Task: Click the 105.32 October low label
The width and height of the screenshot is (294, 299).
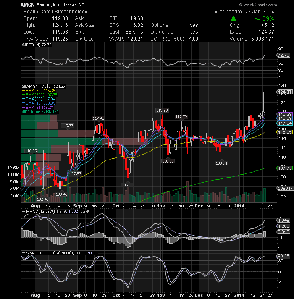Action: pyautogui.click(x=128, y=185)
